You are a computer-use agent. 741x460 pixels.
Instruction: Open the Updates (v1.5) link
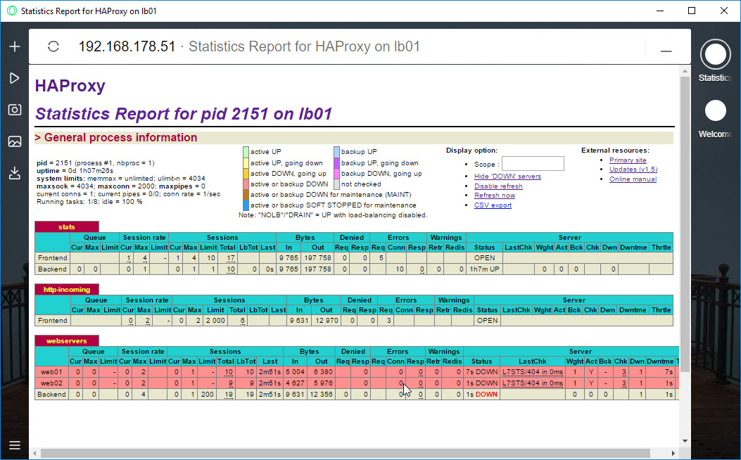633,169
